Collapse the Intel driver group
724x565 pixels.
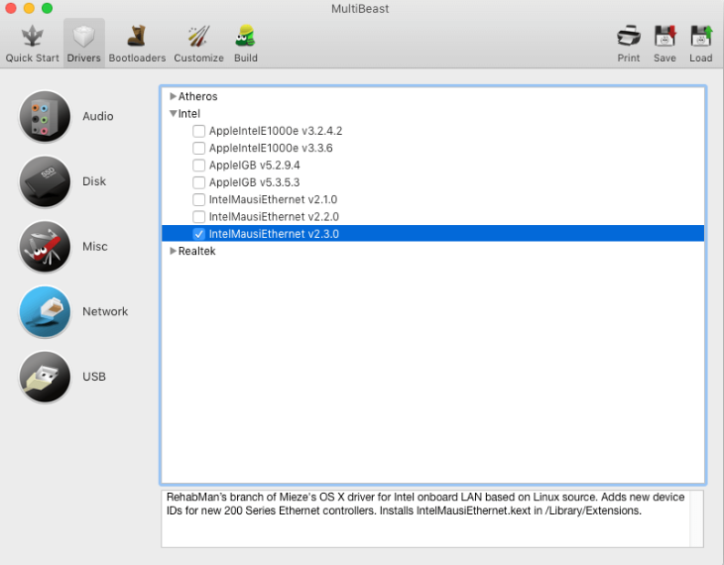pyautogui.click(x=174, y=114)
